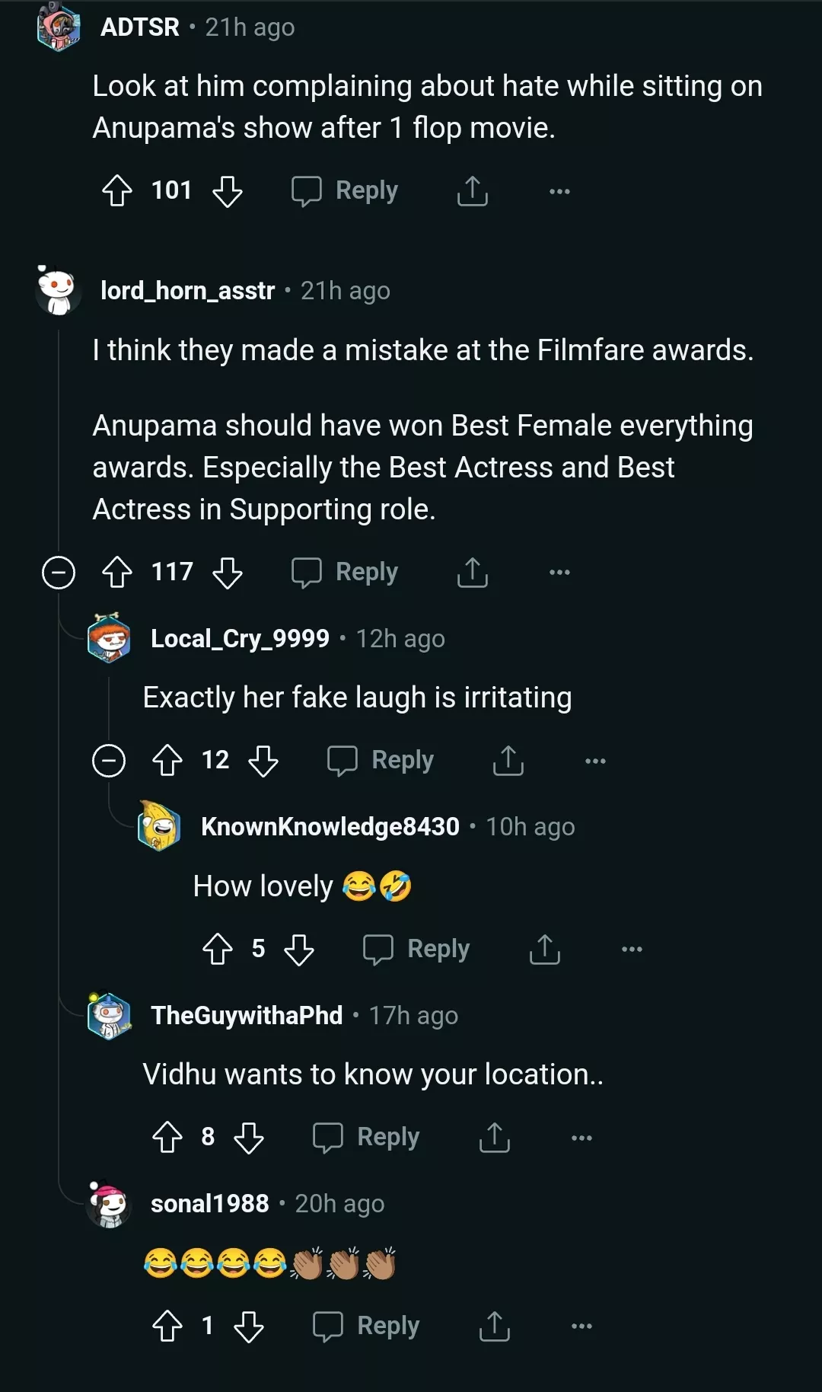Open sonal1988's user profile
The width and height of the screenshot is (822, 1392).
pyautogui.click(x=209, y=1203)
